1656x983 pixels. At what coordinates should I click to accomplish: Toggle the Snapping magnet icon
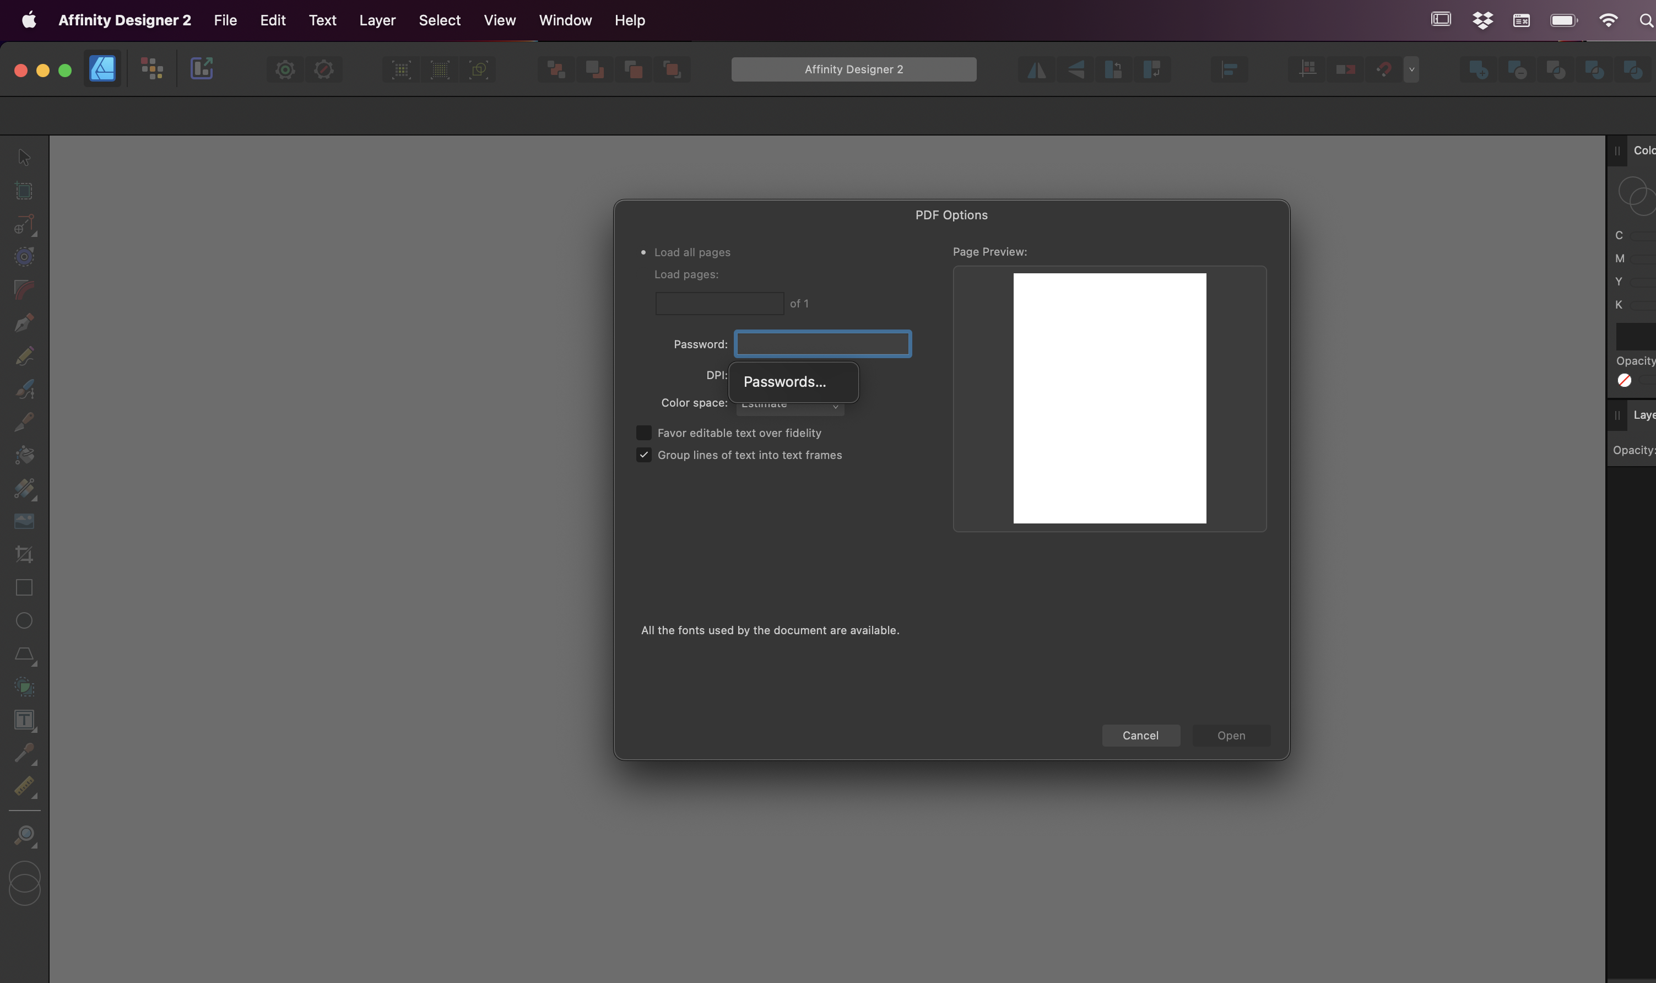pos(1384,69)
